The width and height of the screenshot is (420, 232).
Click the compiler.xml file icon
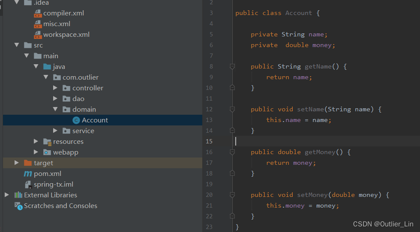point(38,13)
